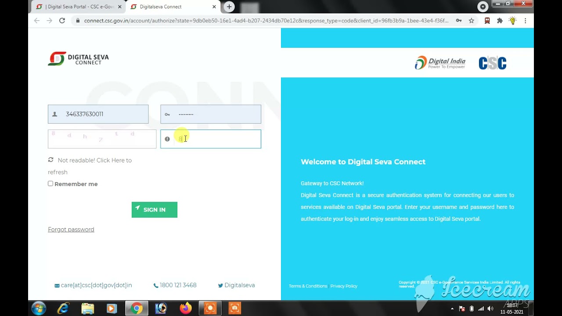This screenshot has width=562, height=316.
Task: Click the Digital India logo
Action: tap(440, 63)
